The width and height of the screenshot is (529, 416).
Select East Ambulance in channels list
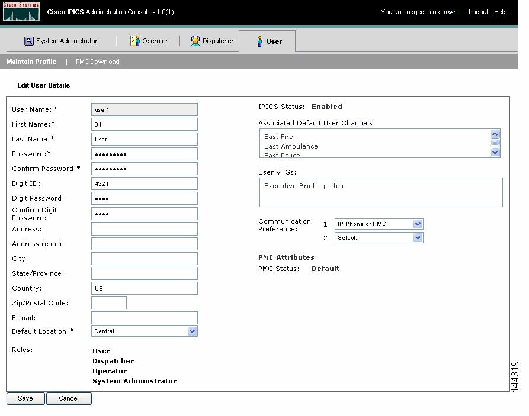[291, 146]
